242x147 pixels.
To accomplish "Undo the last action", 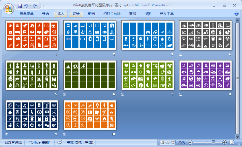I will pyautogui.click(x=26, y=6).
